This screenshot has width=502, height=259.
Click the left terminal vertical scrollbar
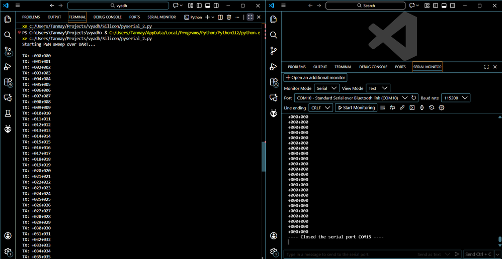pyautogui.click(x=264, y=157)
